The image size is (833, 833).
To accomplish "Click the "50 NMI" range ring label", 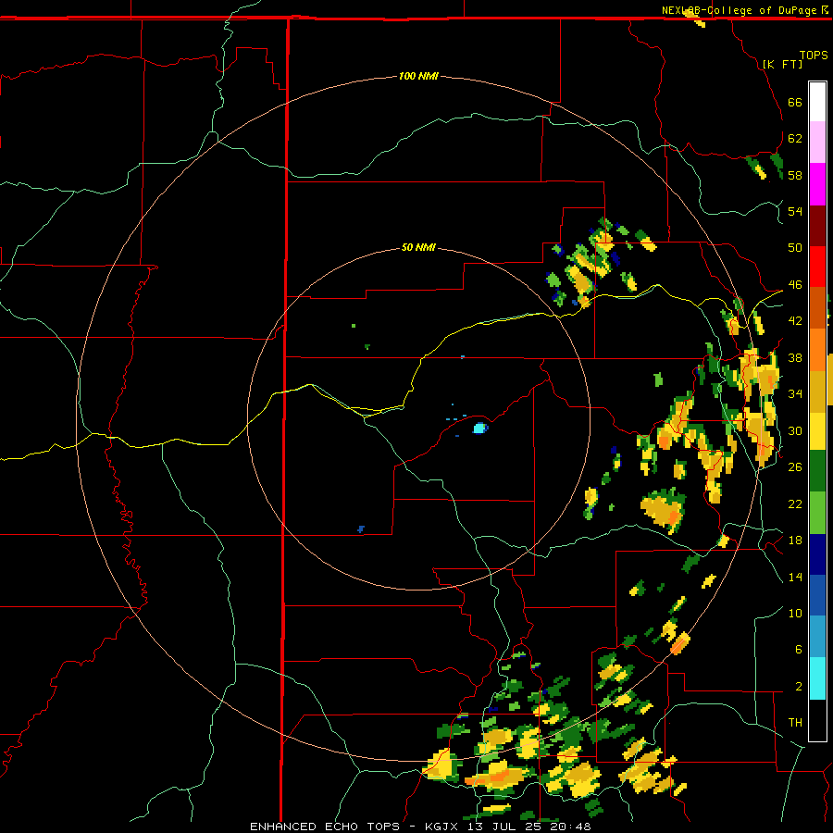I will 418,247.
